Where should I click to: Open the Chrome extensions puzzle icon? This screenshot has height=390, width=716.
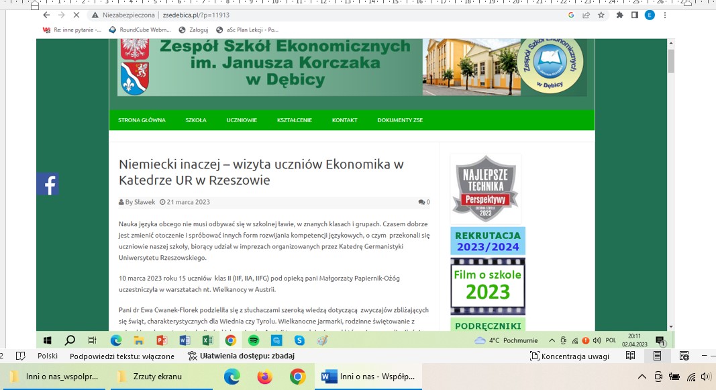pos(619,15)
